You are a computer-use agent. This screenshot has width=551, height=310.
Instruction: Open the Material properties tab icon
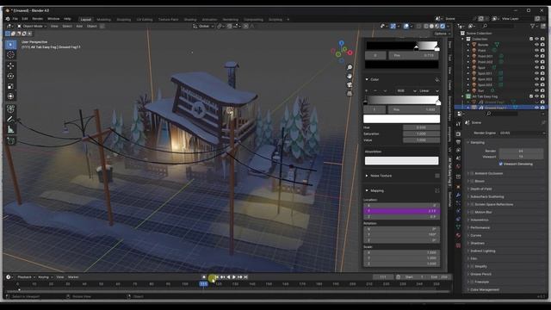point(458,235)
